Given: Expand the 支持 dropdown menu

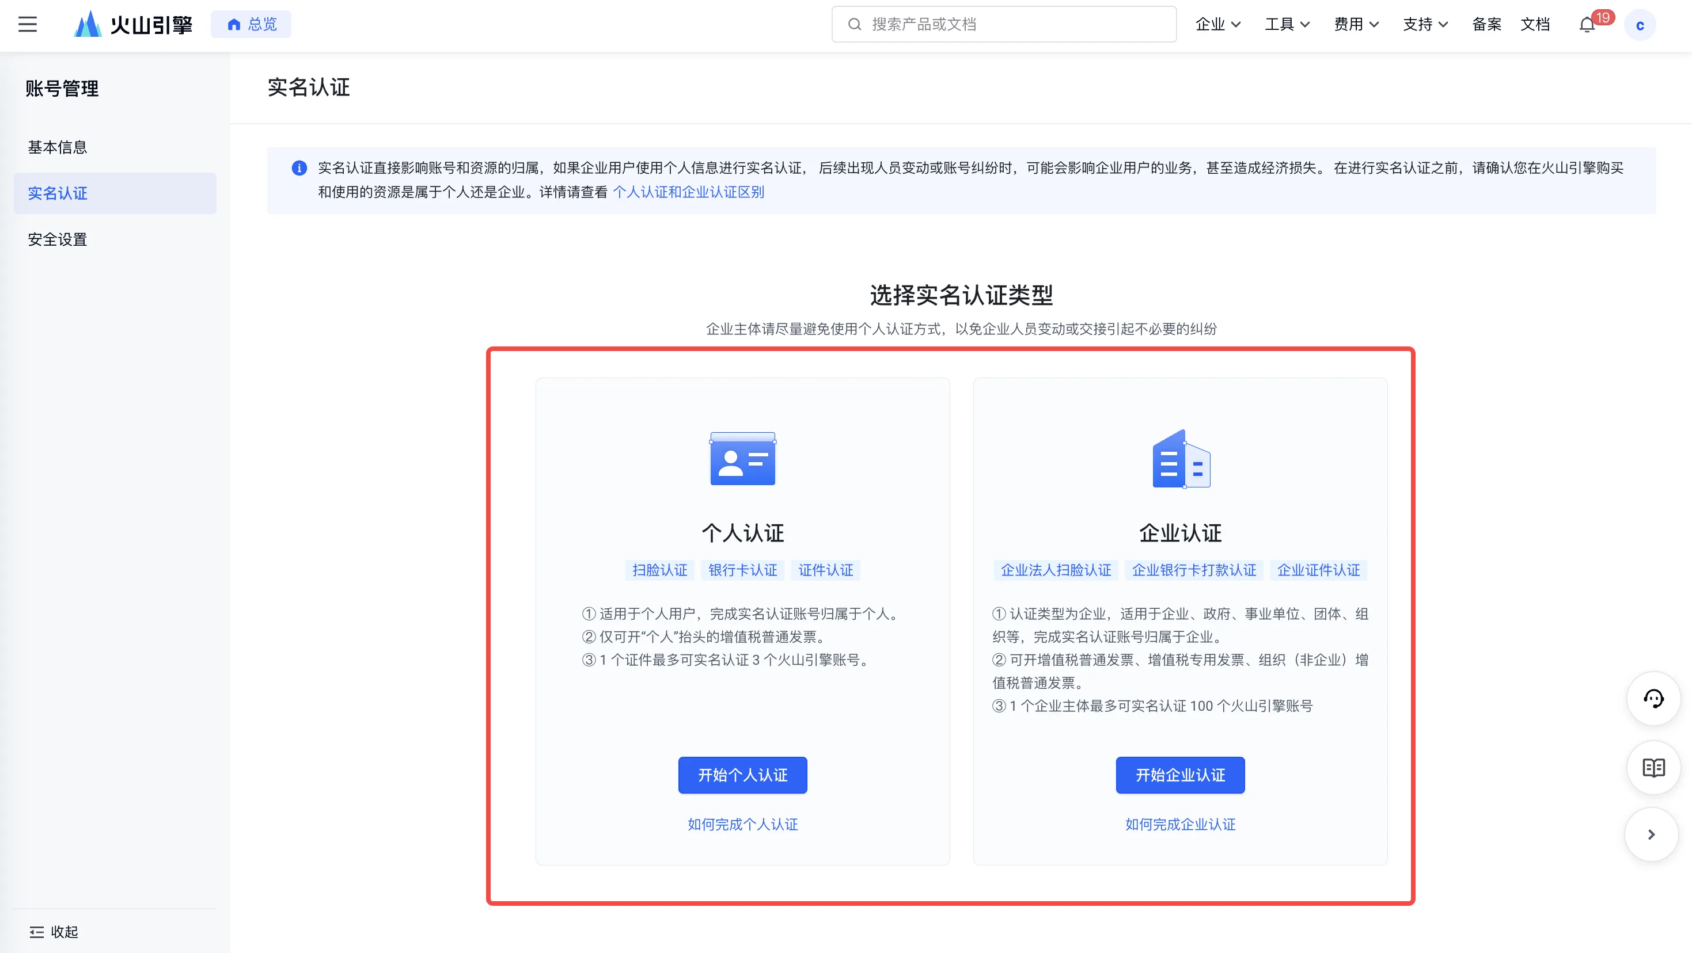Looking at the screenshot, I should click(1425, 24).
